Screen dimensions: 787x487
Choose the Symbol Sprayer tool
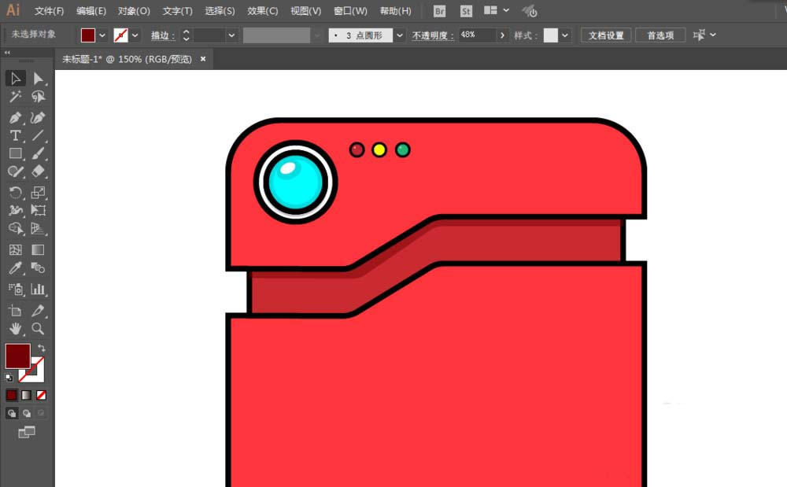16,289
